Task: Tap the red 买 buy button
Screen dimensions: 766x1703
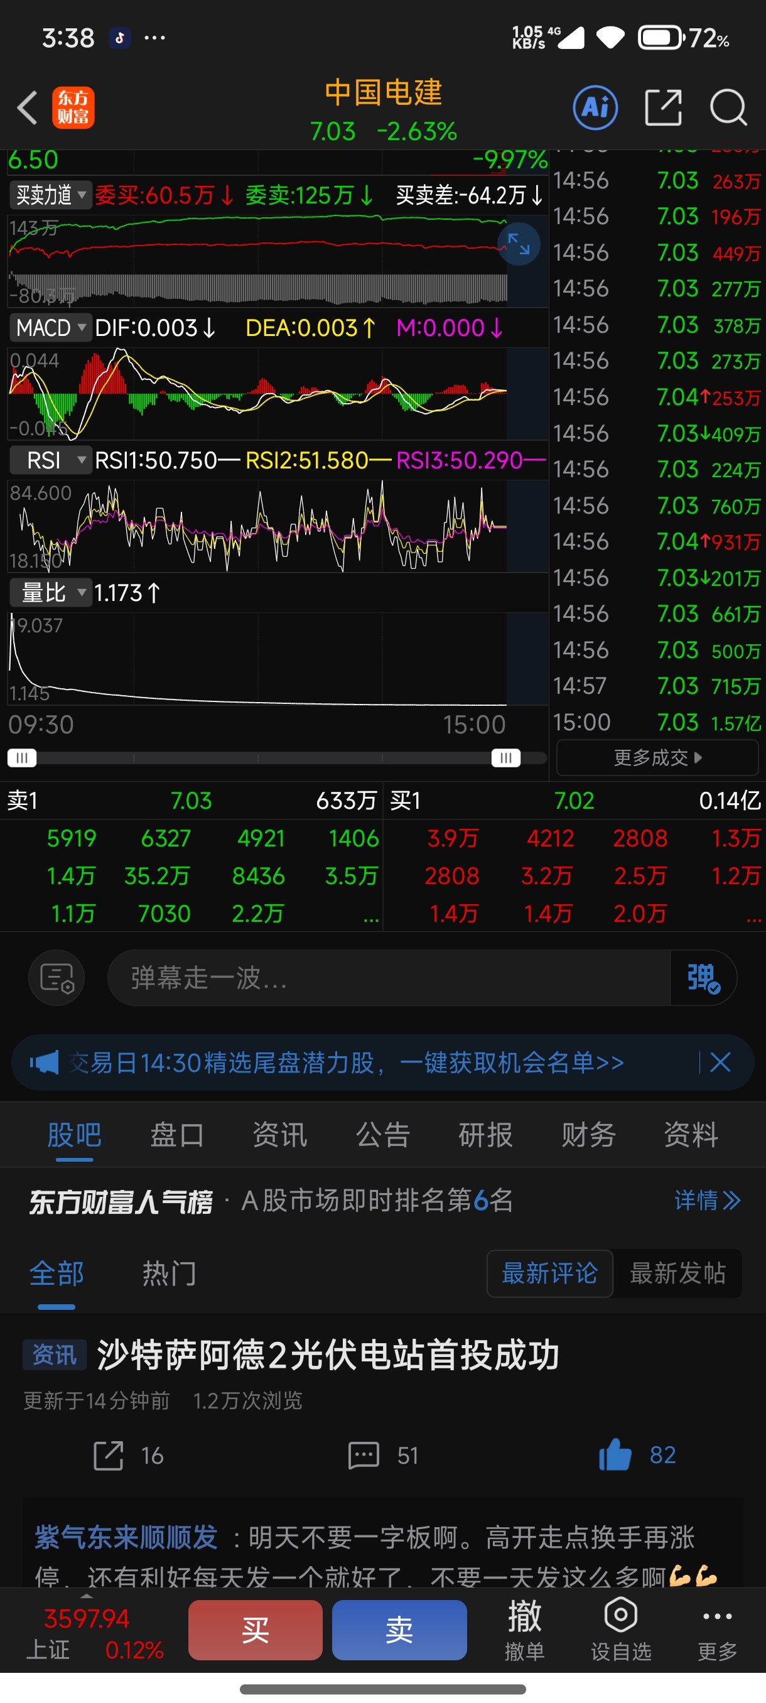Action: click(256, 1630)
